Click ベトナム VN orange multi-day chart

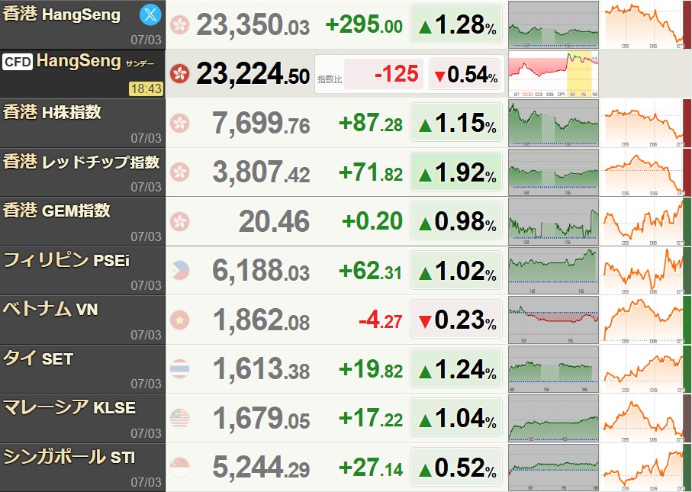(647, 320)
